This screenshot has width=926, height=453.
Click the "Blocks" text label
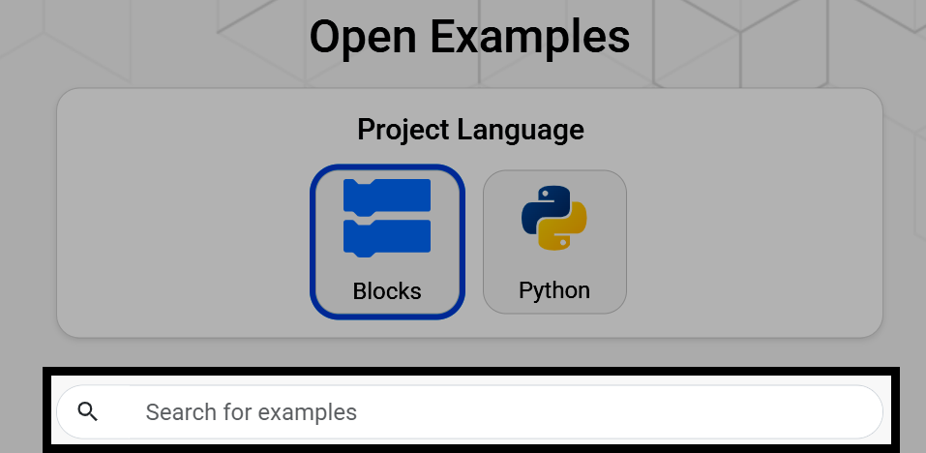387,291
